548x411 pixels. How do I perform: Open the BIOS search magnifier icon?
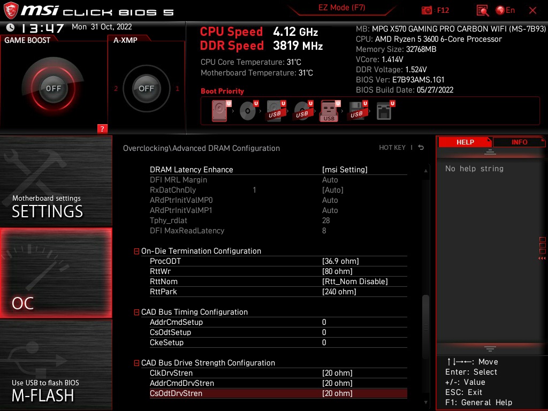pyautogui.click(x=482, y=10)
